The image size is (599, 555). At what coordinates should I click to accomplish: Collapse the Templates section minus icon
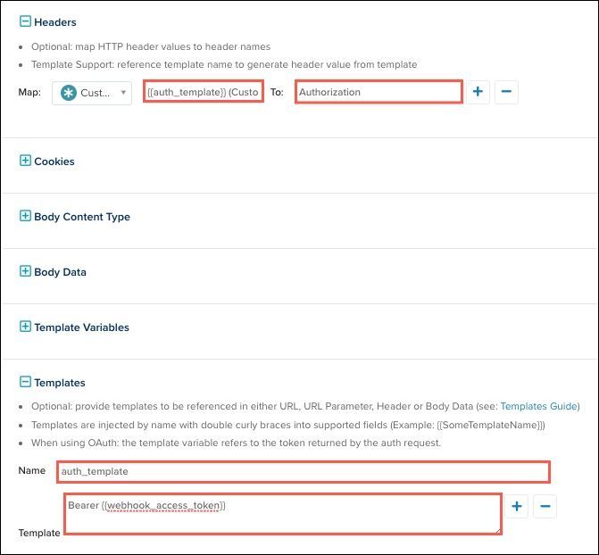tap(25, 383)
